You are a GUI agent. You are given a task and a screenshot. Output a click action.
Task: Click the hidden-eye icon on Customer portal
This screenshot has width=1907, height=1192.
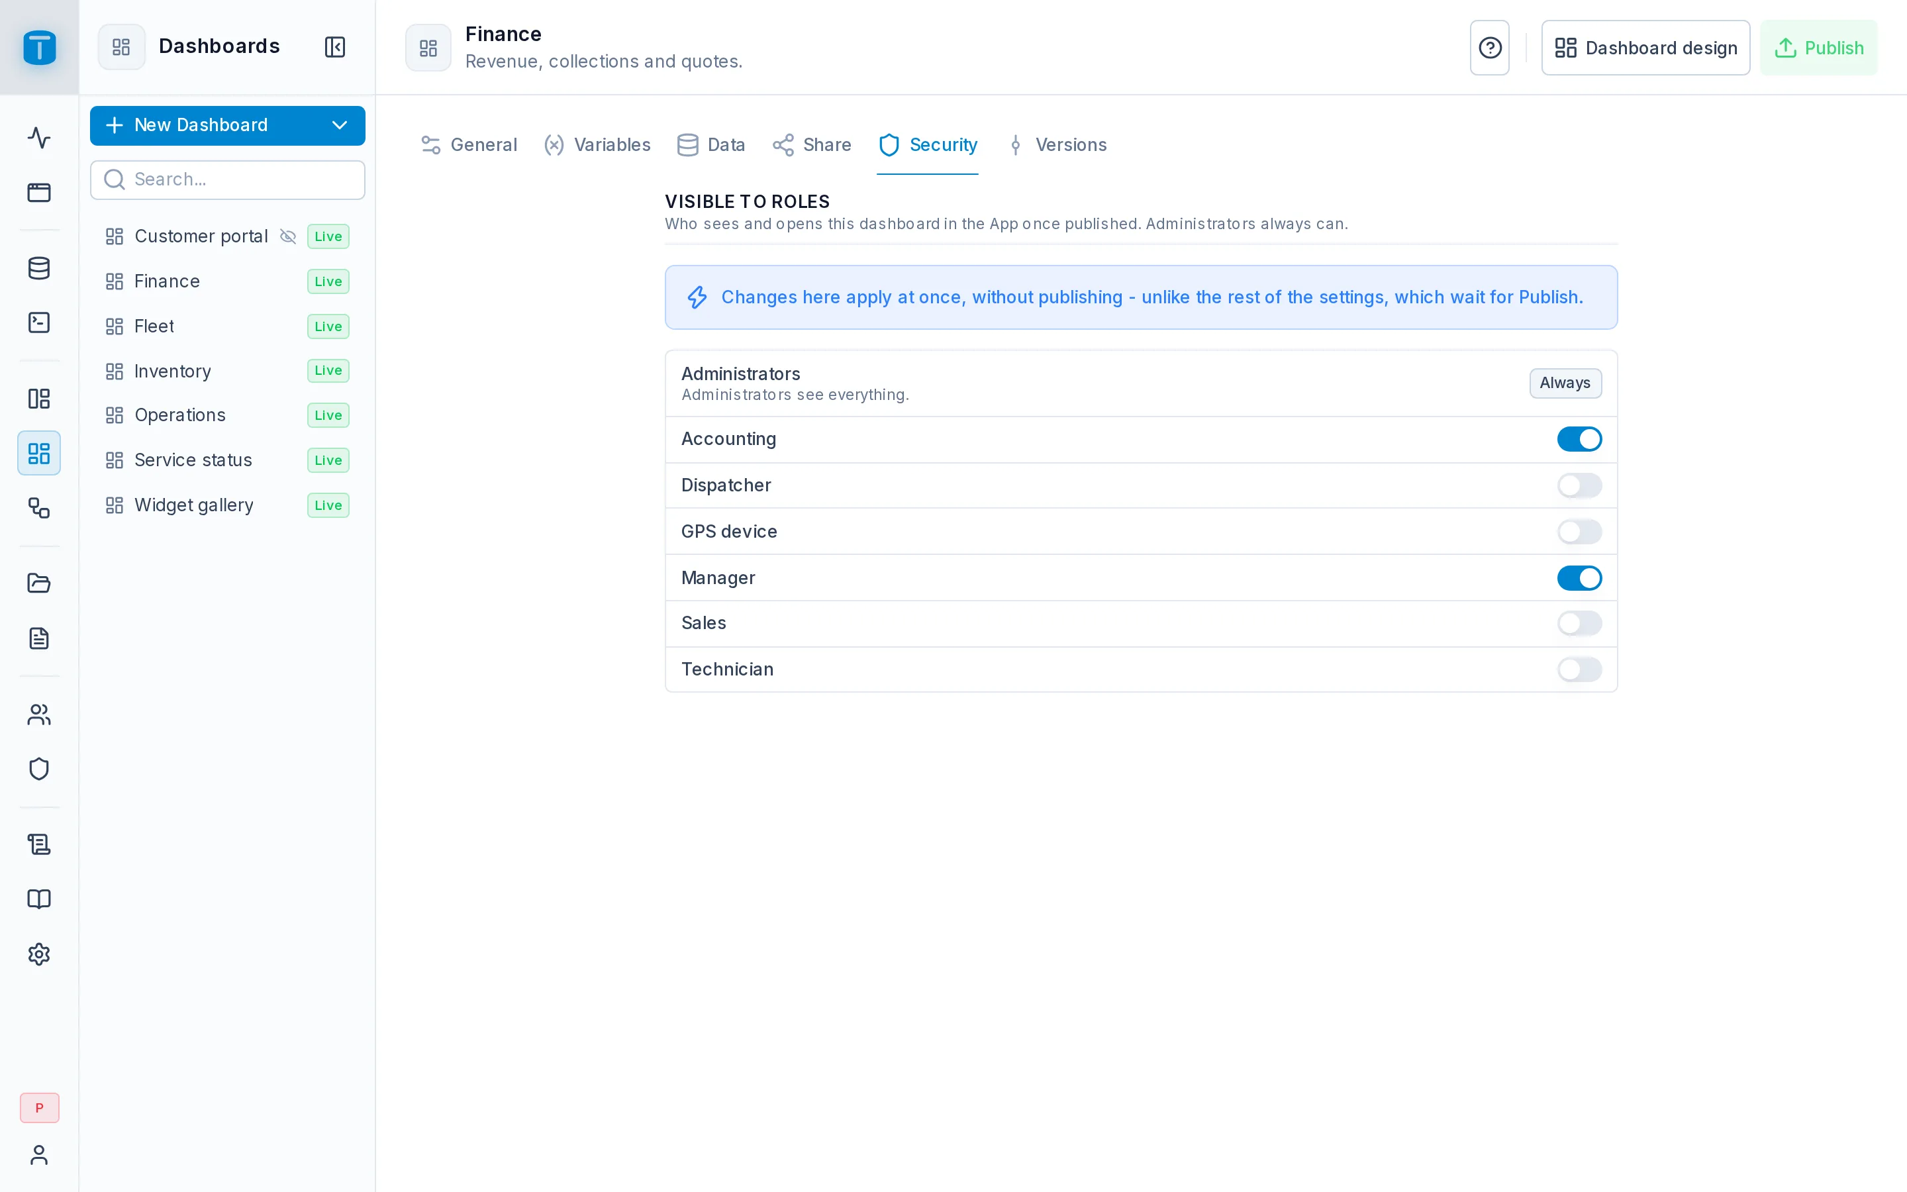[x=287, y=236]
